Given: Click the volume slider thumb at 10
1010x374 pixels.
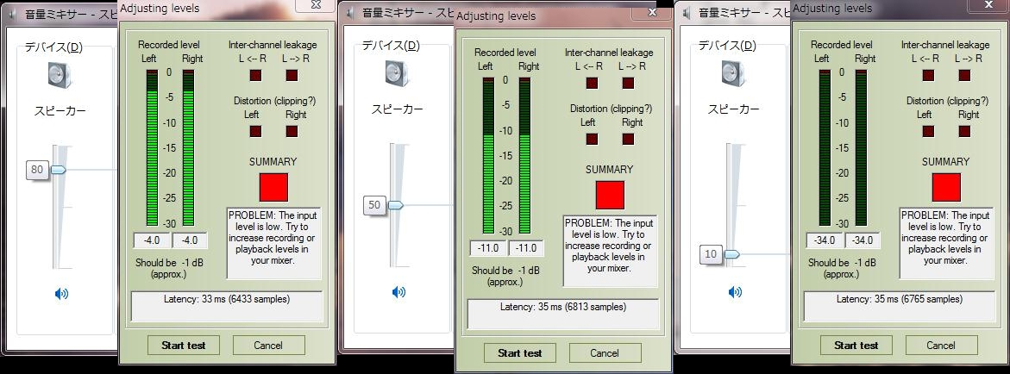Looking at the screenshot, I should tap(731, 254).
